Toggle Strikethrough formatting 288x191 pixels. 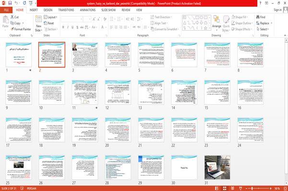(x=82, y=27)
